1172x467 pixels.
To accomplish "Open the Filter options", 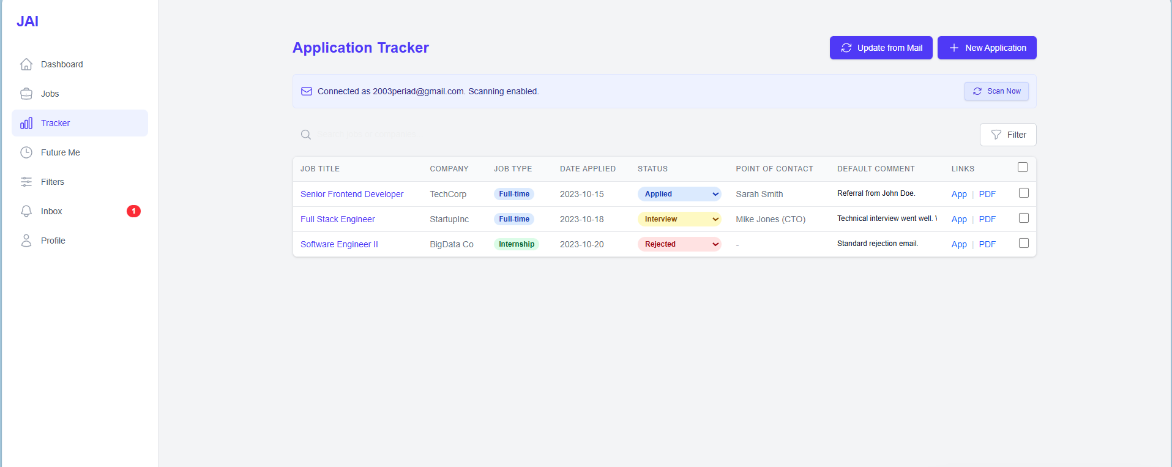I will click(x=1008, y=135).
